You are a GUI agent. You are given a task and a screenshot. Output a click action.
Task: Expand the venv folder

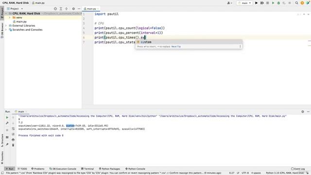click(x=9, y=17)
